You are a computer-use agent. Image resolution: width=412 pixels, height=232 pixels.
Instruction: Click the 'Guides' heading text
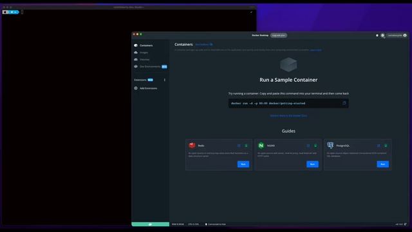click(x=288, y=131)
